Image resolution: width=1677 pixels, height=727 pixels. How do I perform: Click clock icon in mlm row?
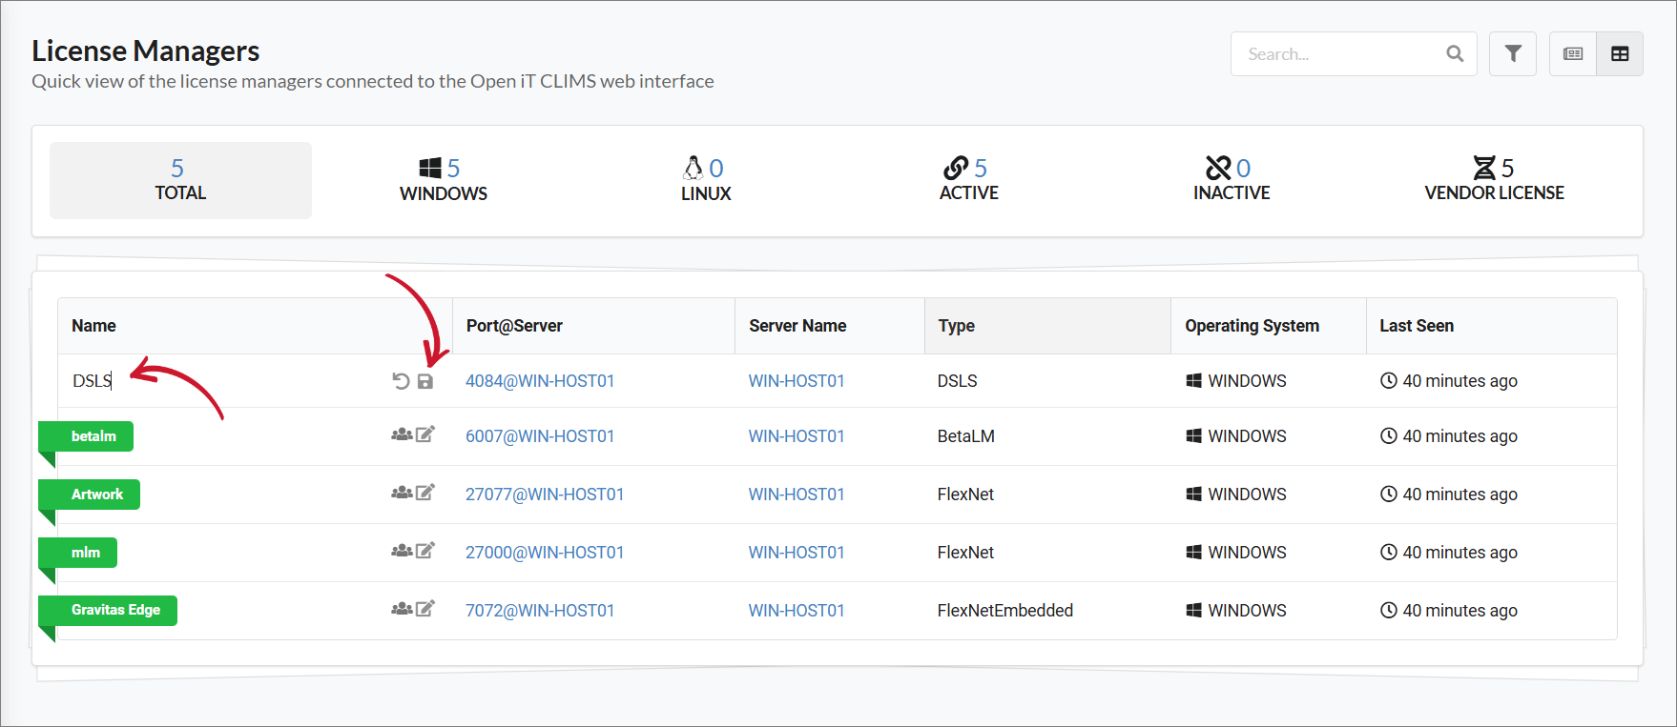tap(1389, 552)
